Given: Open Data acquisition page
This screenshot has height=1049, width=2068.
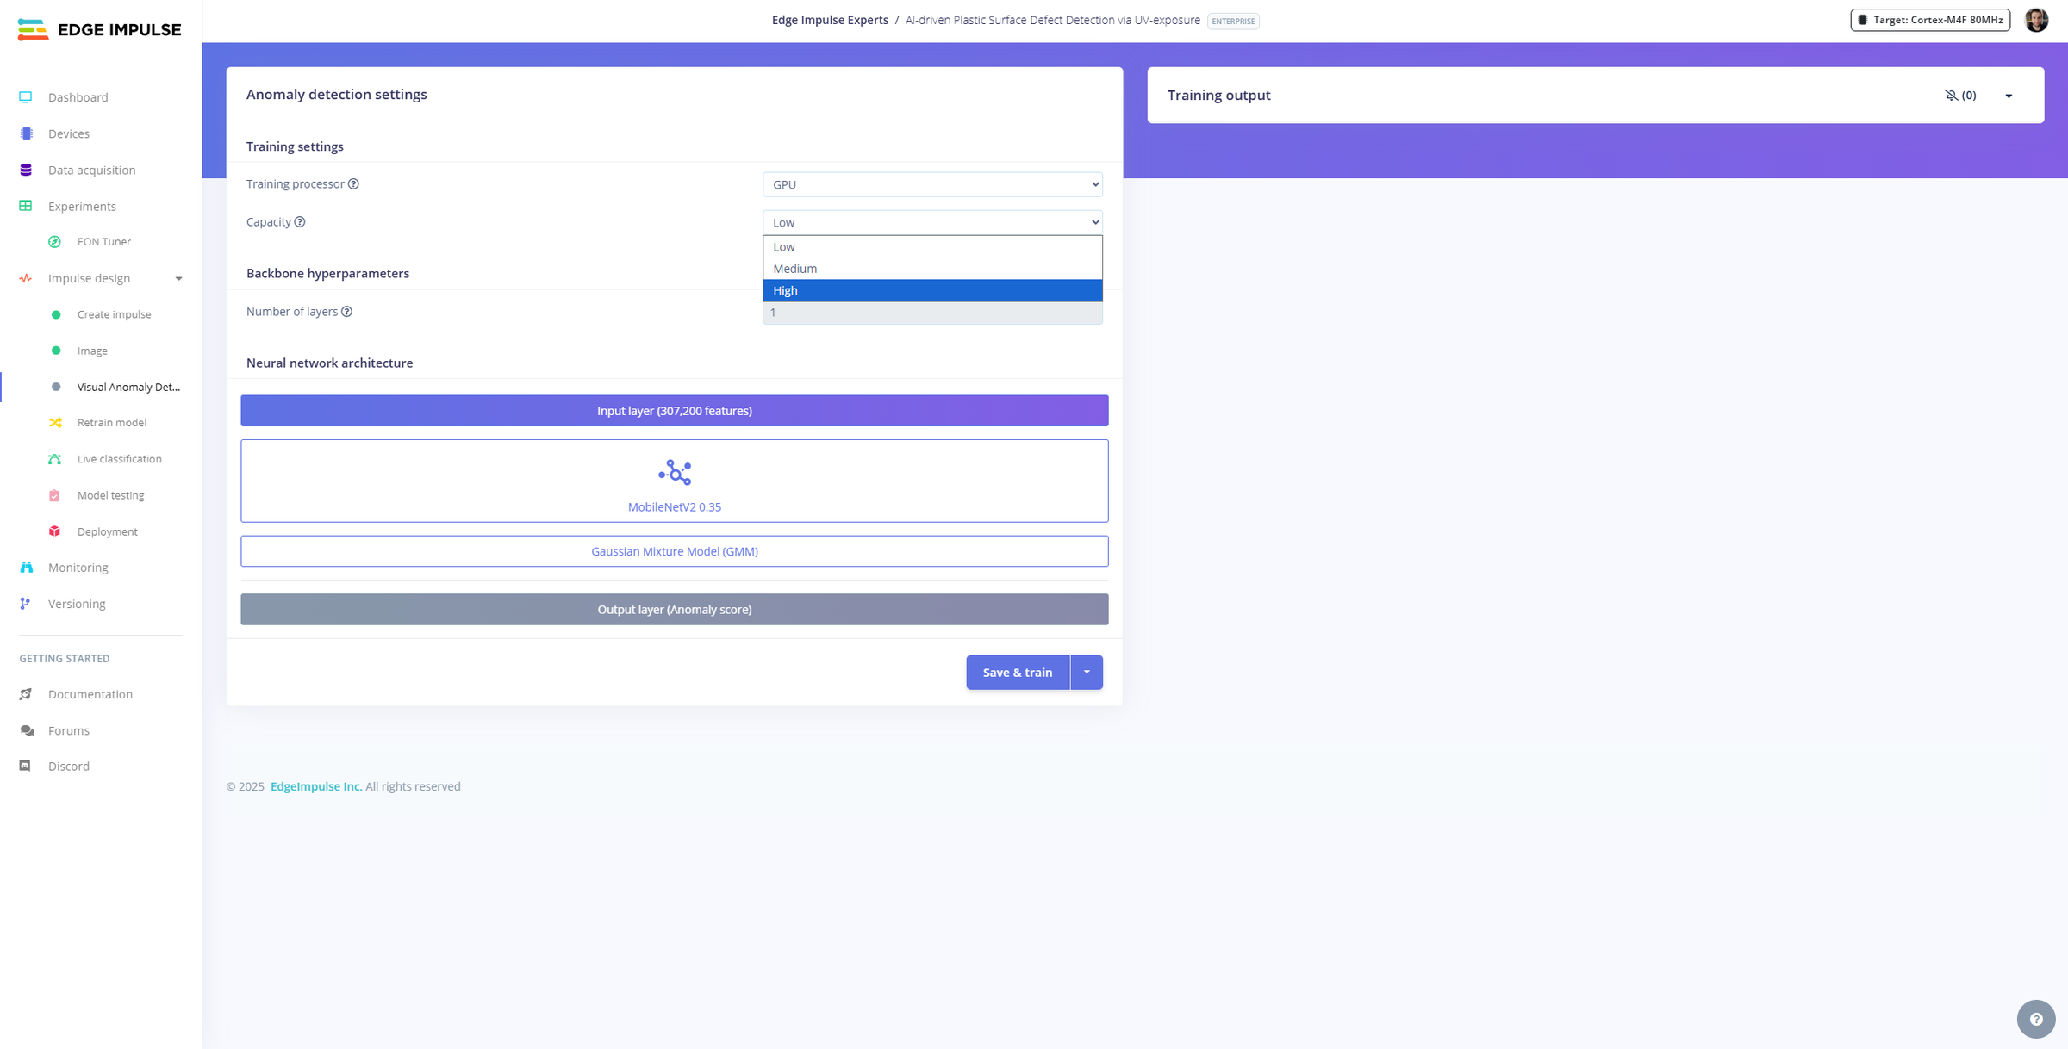Looking at the screenshot, I should point(92,170).
